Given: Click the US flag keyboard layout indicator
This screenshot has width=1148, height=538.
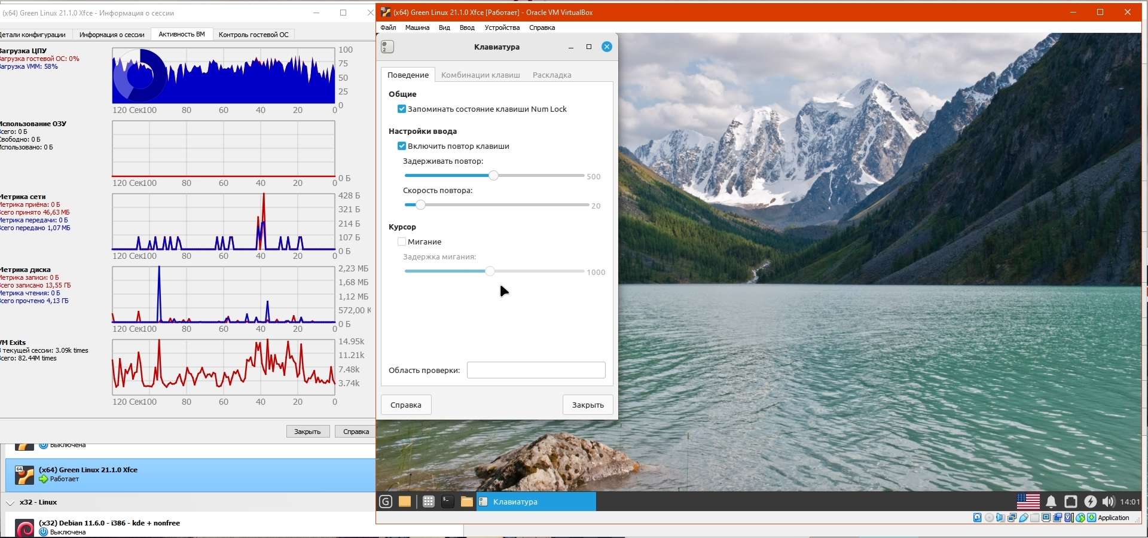Looking at the screenshot, I should point(1028,502).
